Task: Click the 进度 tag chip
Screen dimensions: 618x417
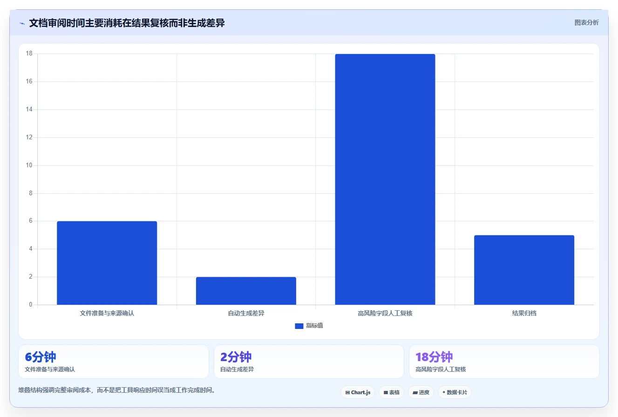Action: coord(421,392)
